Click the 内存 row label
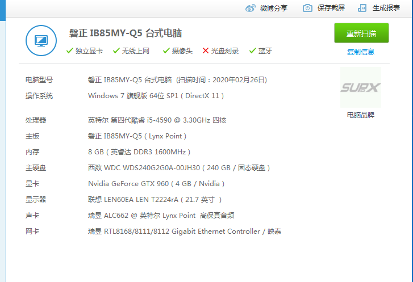413x282 pixels. point(32,152)
